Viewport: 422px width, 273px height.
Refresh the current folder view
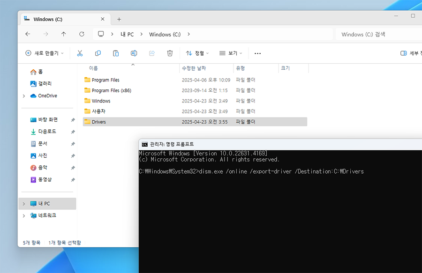point(82,34)
